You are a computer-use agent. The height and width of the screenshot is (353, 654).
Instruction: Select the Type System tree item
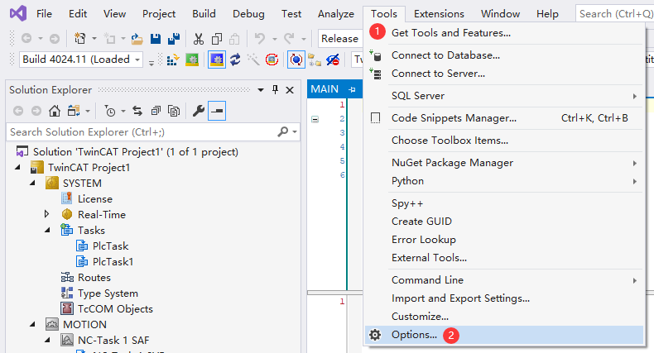coord(108,293)
